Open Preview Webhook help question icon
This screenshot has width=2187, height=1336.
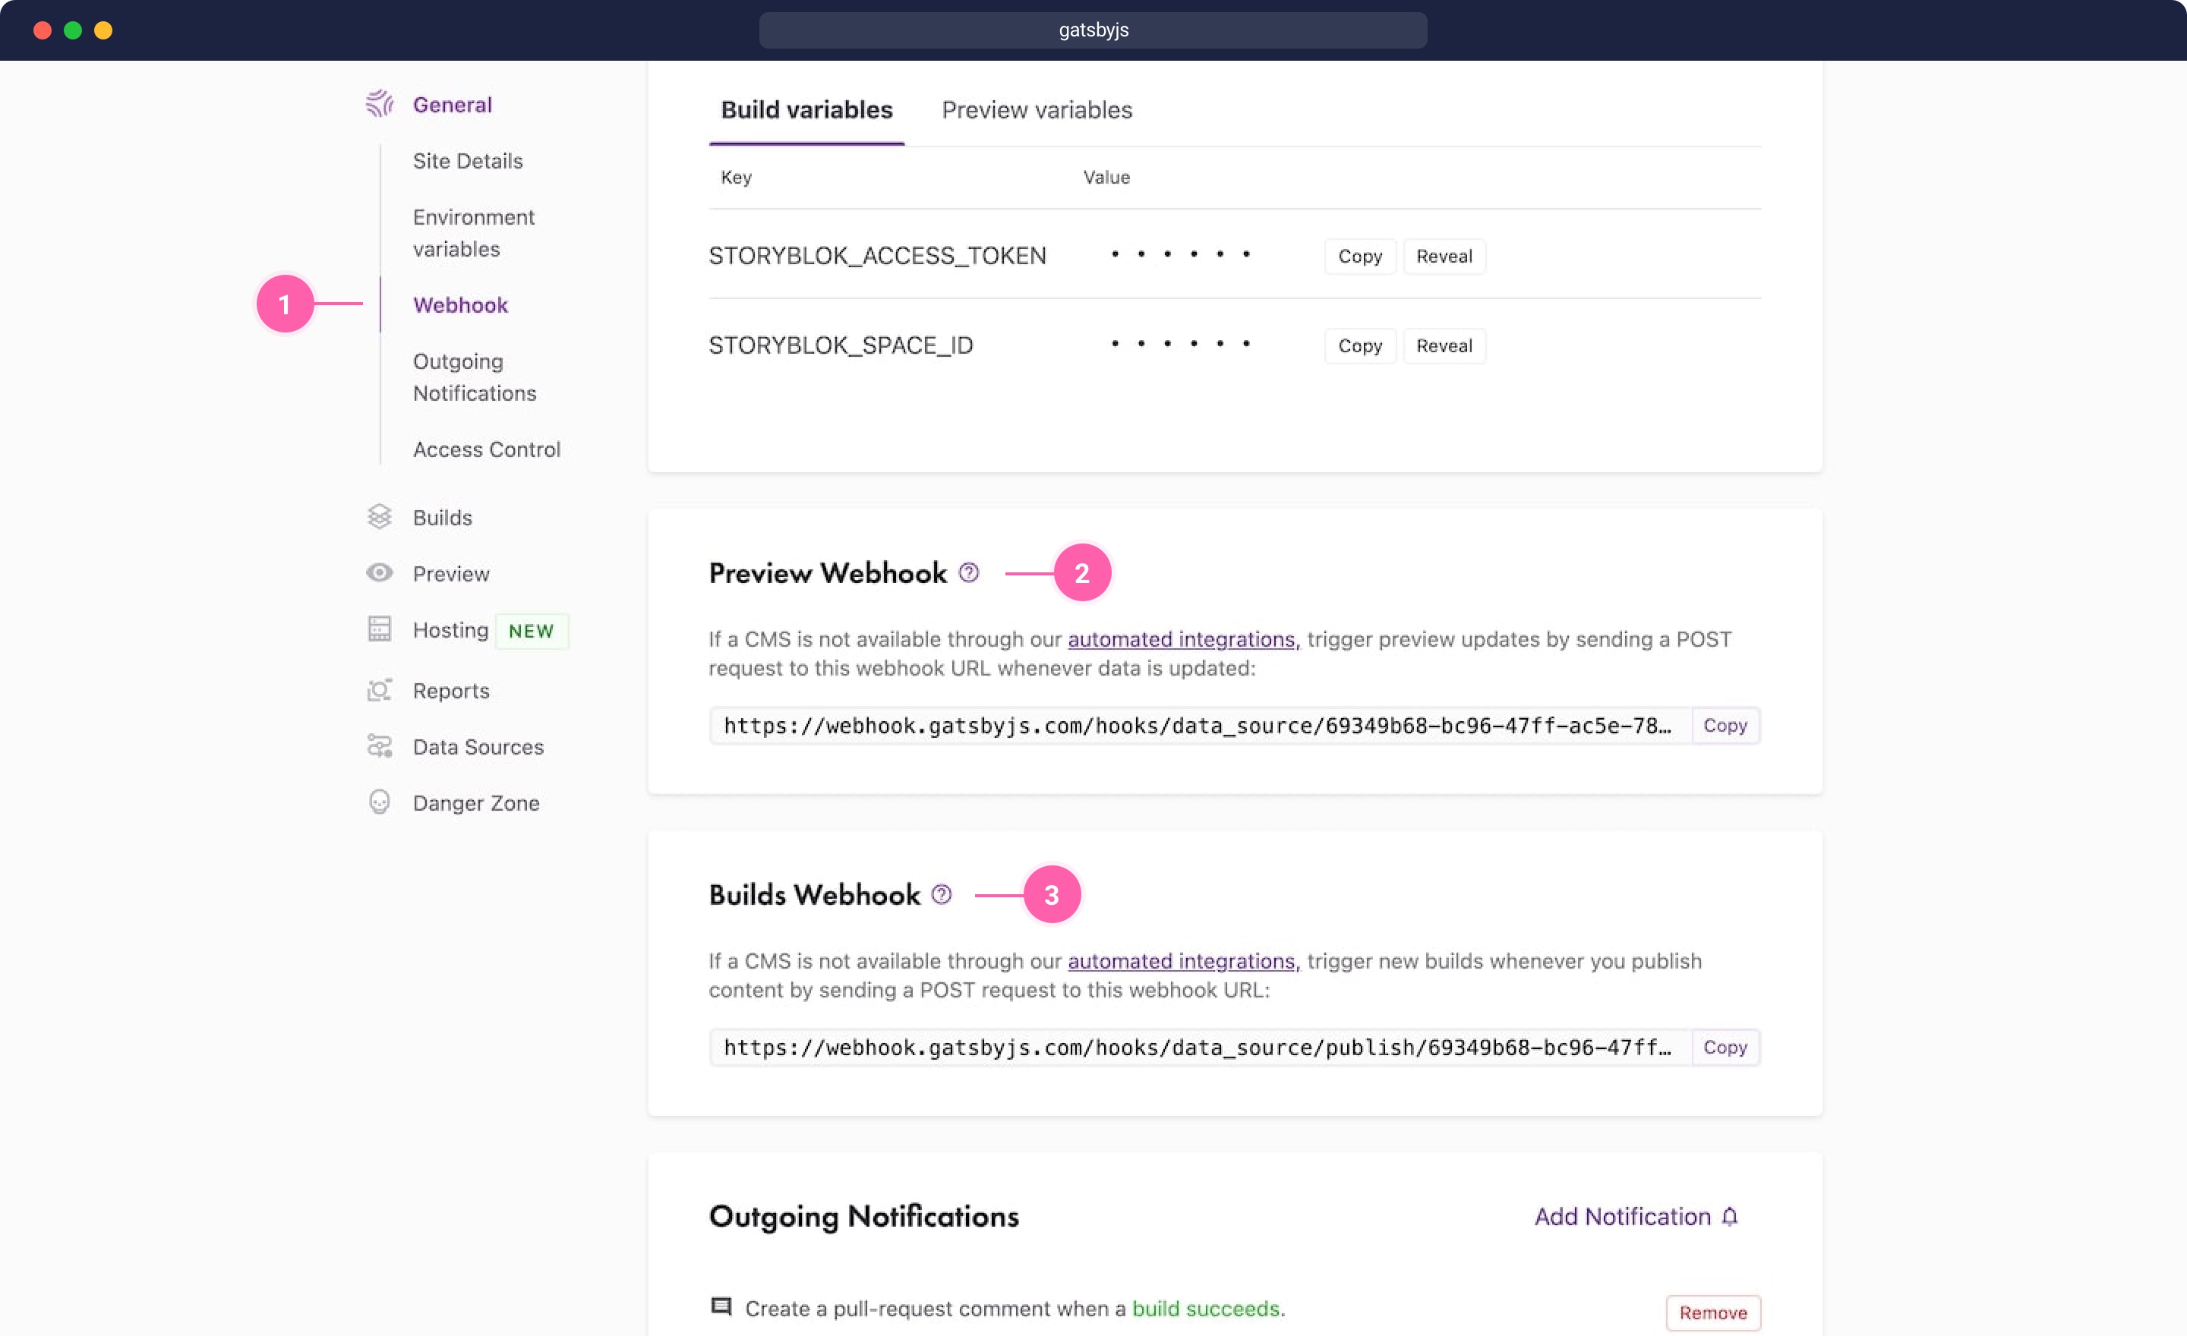969,573
